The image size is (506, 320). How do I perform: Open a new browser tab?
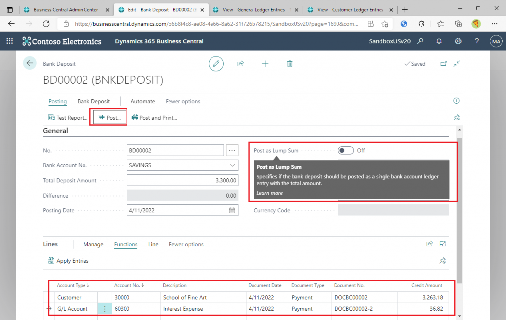tap(405, 10)
